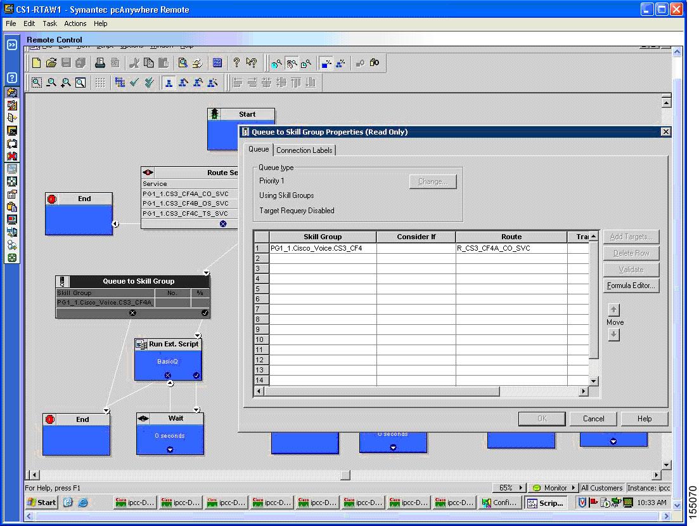699x526 pixels.
Task: Click the printer icon in the toolbar
Action: pos(100,63)
